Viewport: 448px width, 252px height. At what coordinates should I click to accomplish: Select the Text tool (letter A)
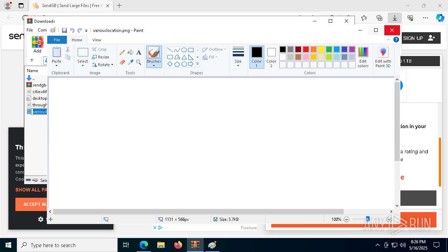point(139,52)
